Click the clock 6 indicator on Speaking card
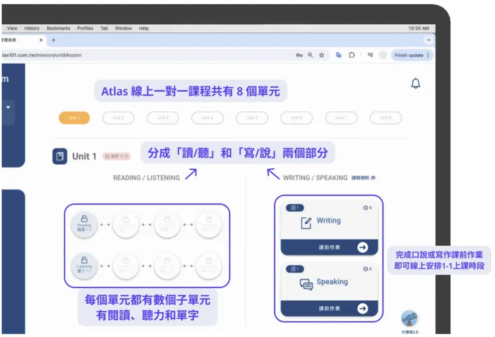495x337 pixels. click(x=367, y=269)
